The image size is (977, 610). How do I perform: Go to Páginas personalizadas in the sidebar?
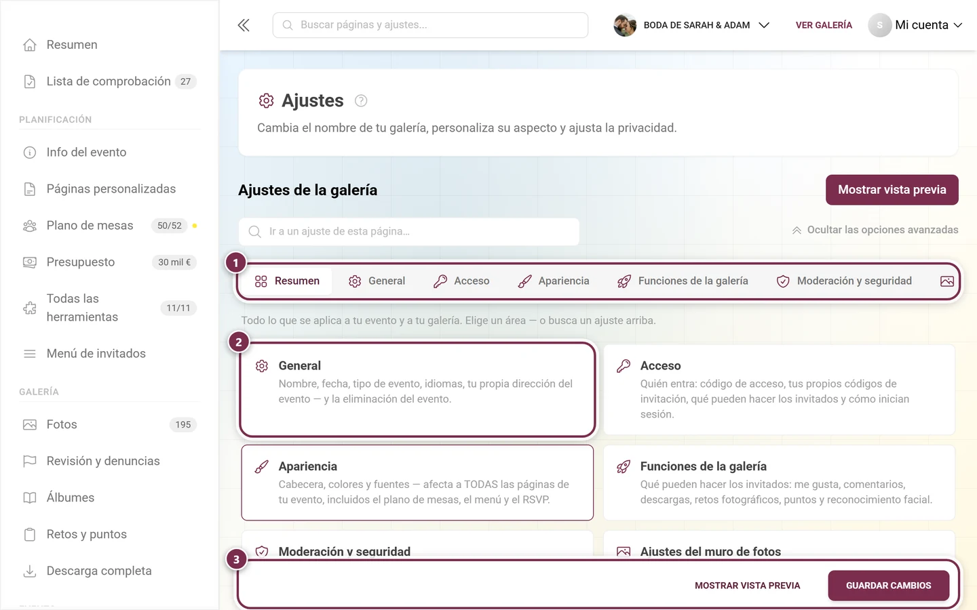[x=110, y=189]
